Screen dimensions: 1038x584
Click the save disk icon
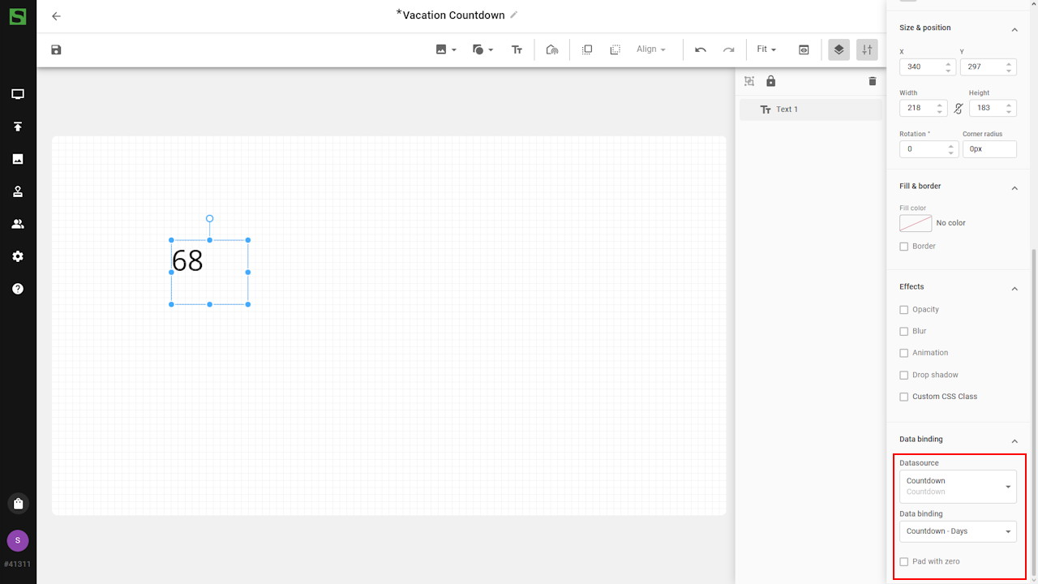point(56,49)
